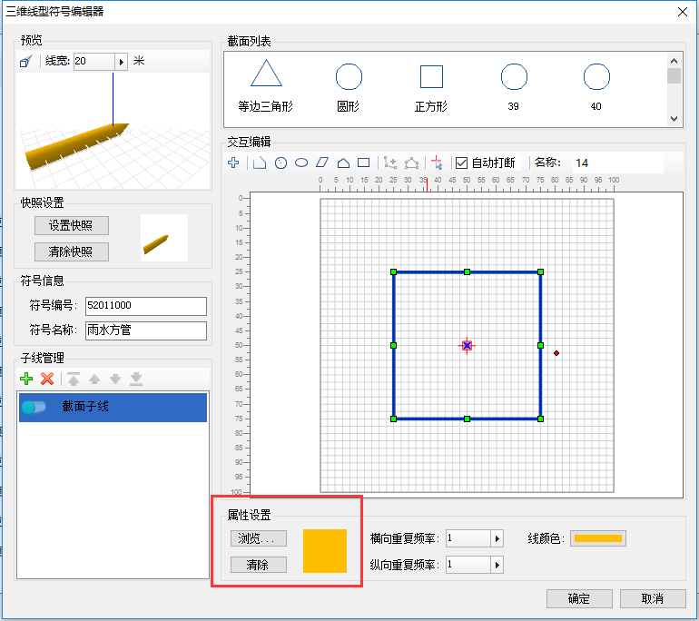The height and width of the screenshot is (621, 699).
Task: Confirm with the 确定 button
Action: [x=579, y=598]
